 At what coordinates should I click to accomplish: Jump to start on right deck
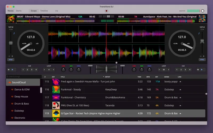coord(198,70)
